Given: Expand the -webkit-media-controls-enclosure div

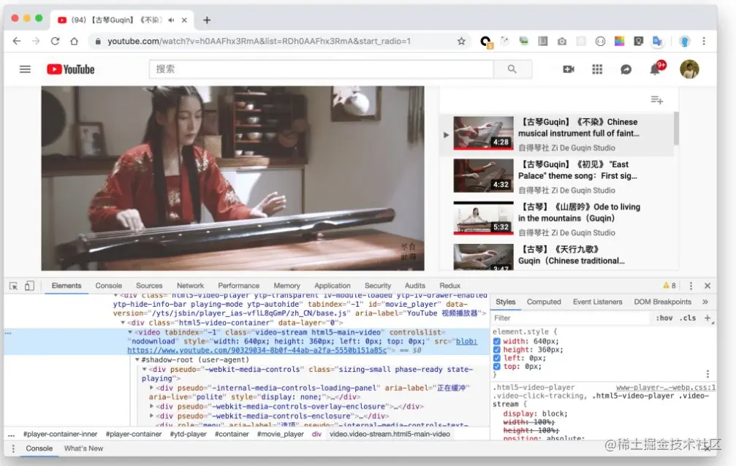Looking at the screenshot, I should pos(151,416).
